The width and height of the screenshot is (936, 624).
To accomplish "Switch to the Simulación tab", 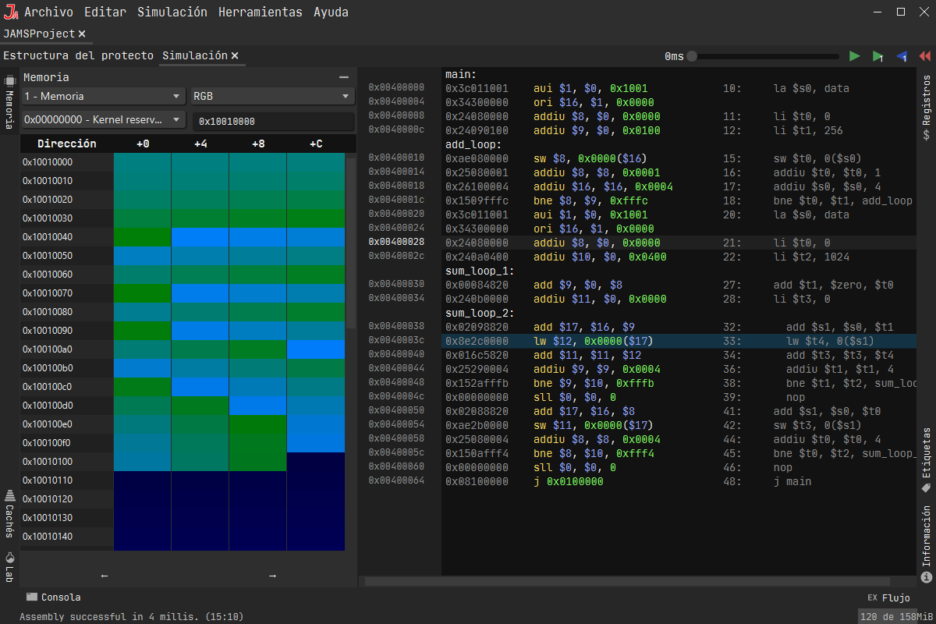I will pyautogui.click(x=195, y=55).
